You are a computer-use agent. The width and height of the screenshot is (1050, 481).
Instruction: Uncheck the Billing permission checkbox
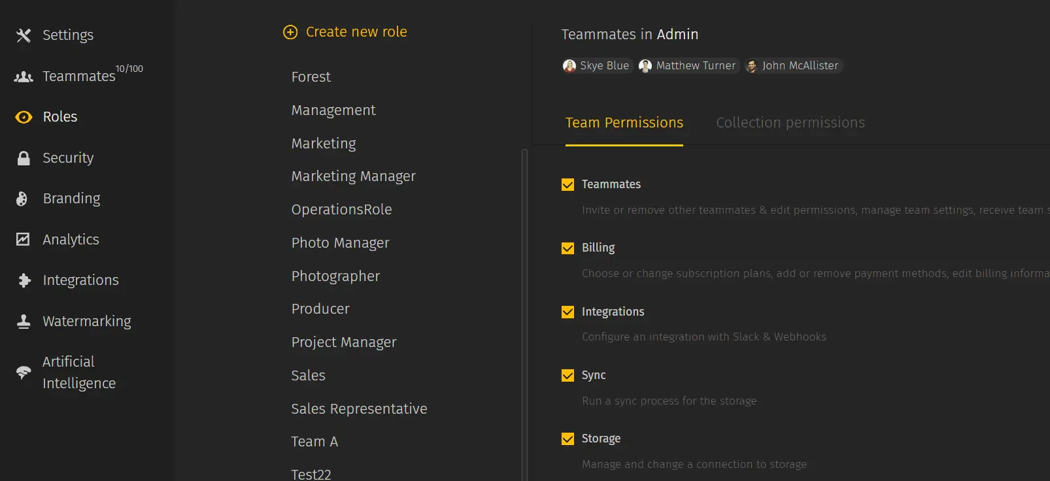567,248
